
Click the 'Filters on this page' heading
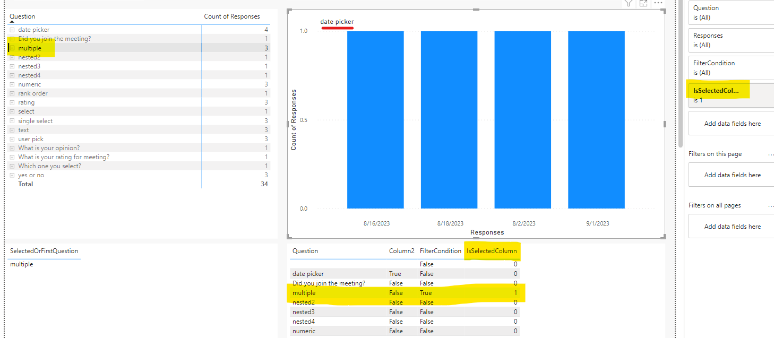pyautogui.click(x=715, y=154)
